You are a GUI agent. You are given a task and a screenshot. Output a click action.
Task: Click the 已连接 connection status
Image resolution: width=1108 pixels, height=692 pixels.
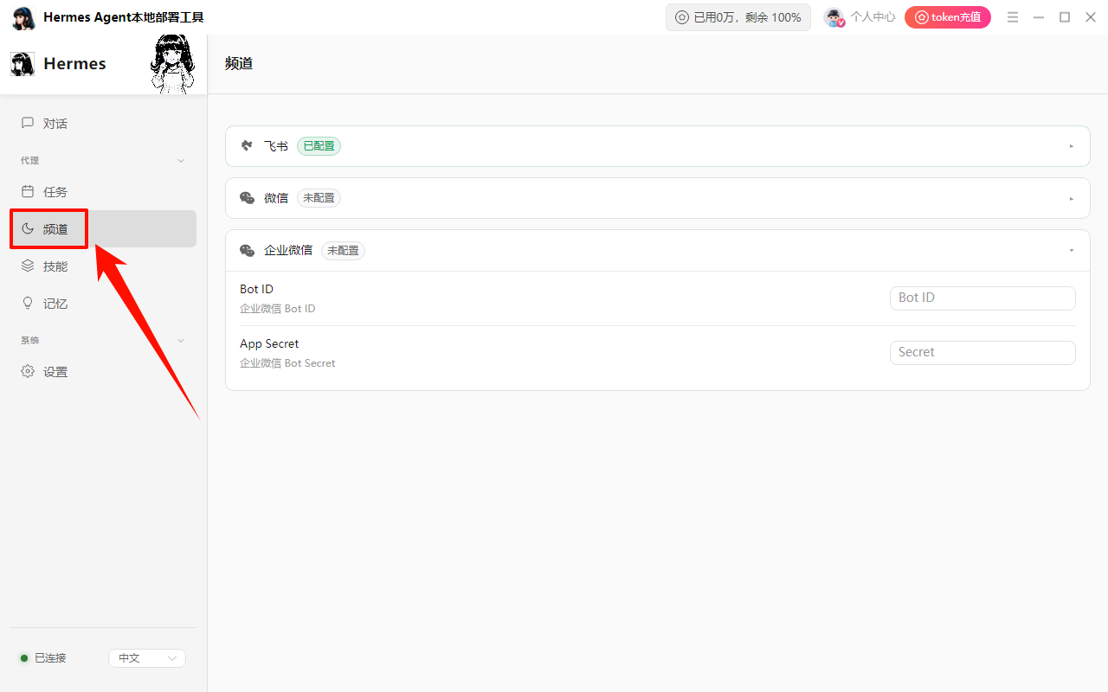[43, 658]
